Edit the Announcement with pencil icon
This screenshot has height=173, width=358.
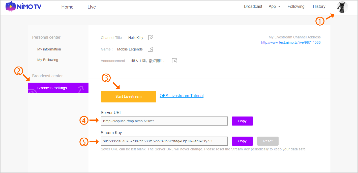[174, 61]
